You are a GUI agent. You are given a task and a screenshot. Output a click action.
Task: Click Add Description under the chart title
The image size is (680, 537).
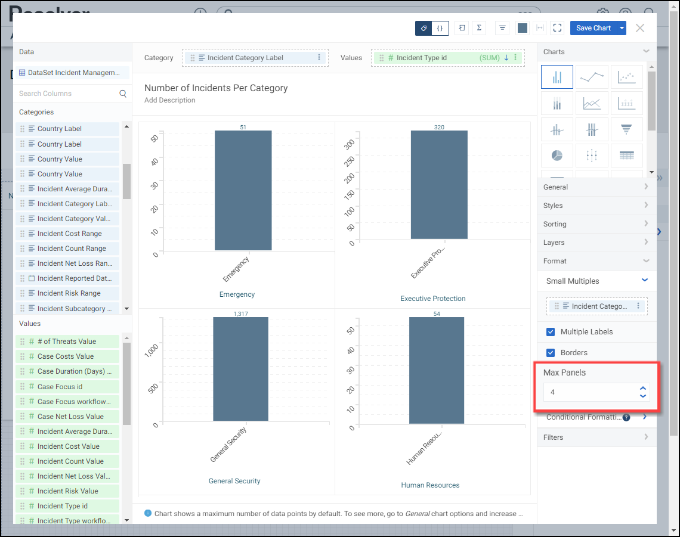(x=170, y=100)
